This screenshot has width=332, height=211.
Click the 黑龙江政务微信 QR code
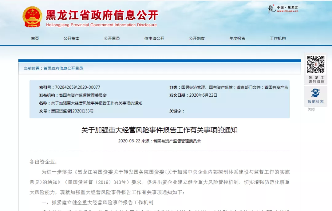click(316, 65)
